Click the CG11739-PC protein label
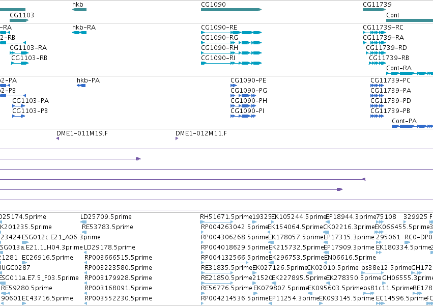433x306 pixels. coord(390,80)
